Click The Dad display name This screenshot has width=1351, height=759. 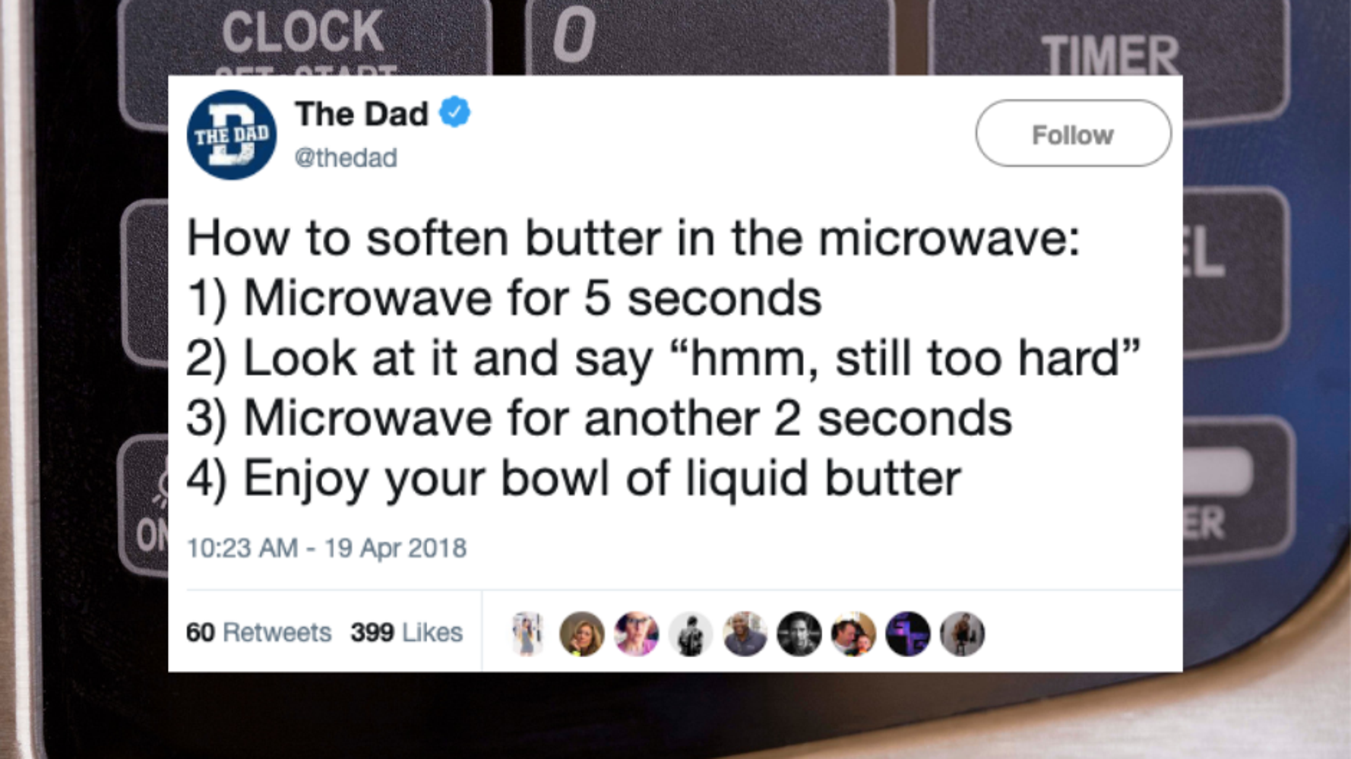tap(362, 114)
